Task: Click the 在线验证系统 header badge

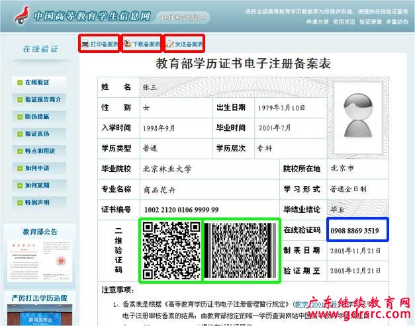Action: tap(183, 18)
